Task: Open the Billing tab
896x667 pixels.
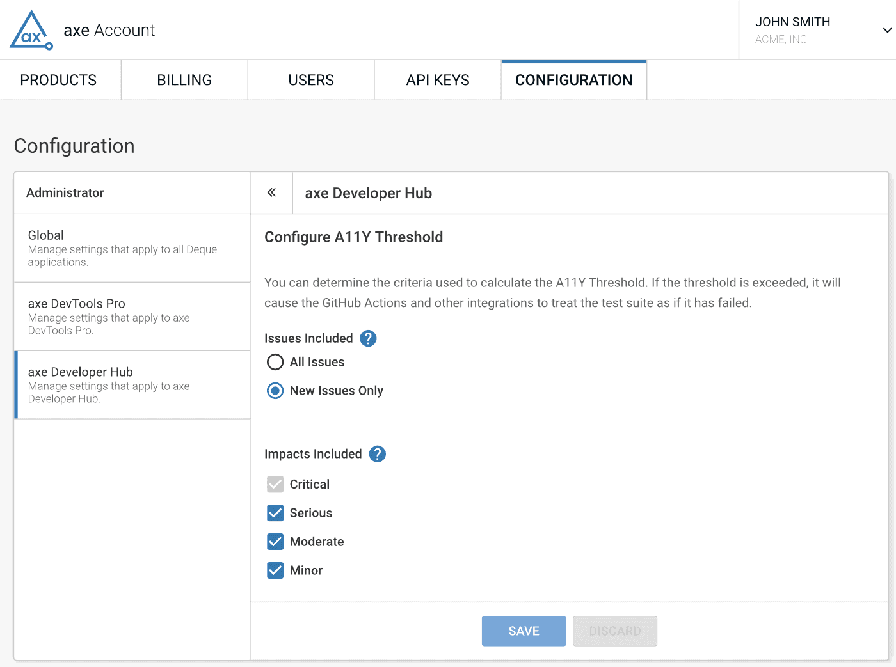Action: coord(184,80)
